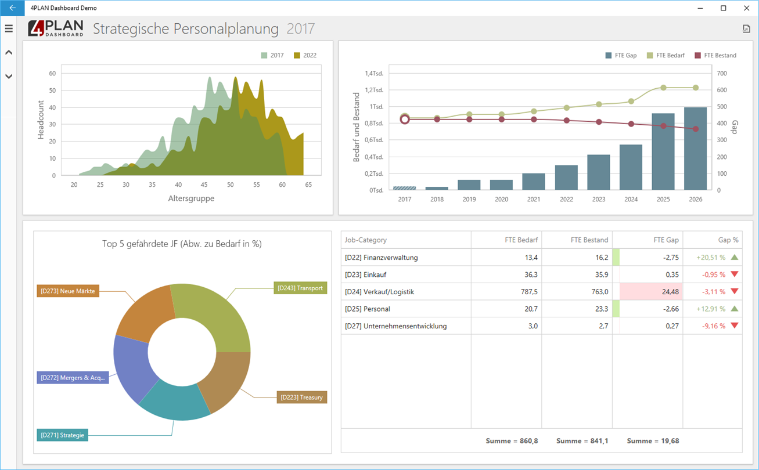Click the red down triangle for Unternehmensentwicklung
Viewport: 759px width, 470px height.
pyautogui.click(x=734, y=326)
